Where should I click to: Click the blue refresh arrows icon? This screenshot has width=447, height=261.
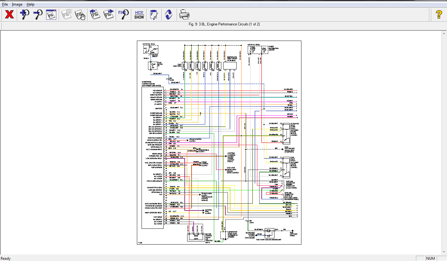(x=169, y=14)
